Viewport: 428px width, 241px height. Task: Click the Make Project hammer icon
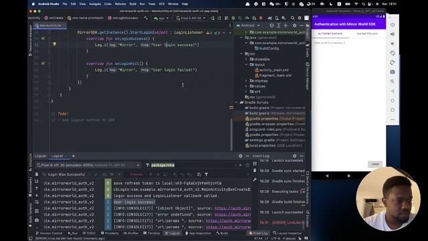pos(146,18)
